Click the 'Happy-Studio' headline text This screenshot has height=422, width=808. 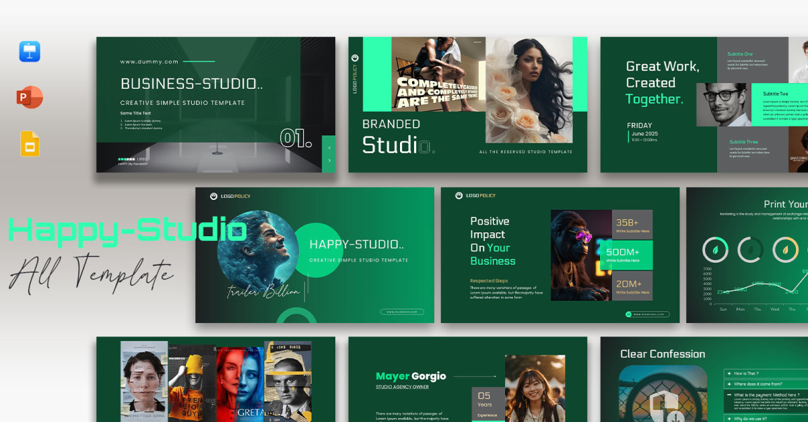127,230
